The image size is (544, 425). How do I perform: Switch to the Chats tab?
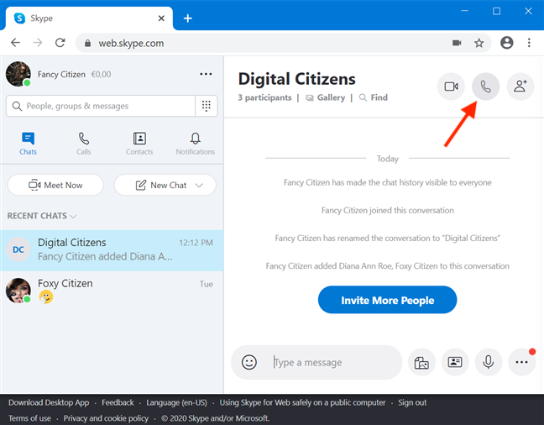tap(28, 144)
